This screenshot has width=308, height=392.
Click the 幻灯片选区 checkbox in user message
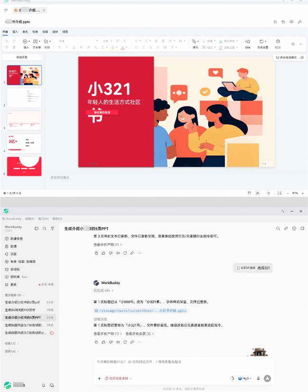238,268
